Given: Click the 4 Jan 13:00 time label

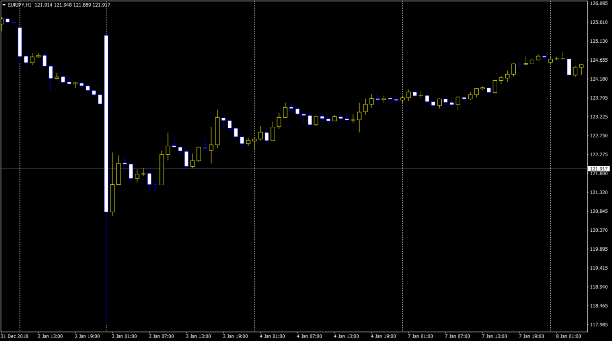Looking at the screenshot, I should click(x=346, y=336).
